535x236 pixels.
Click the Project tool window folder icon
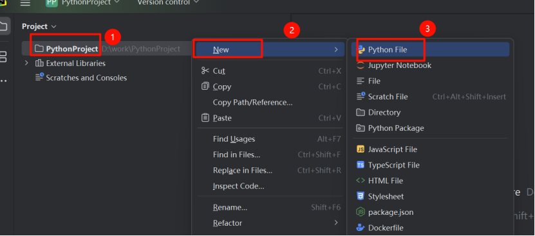(3, 26)
